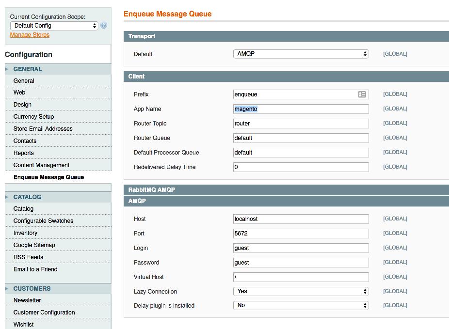Open the Lazy Connection dropdown
The image size is (449, 329).
click(301, 291)
